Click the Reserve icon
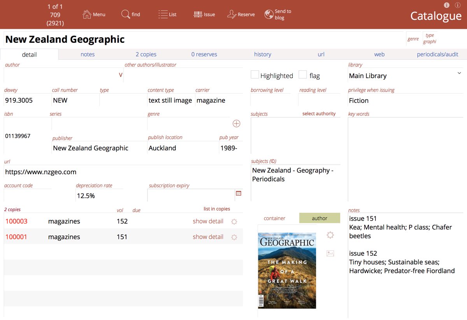 click(x=232, y=14)
